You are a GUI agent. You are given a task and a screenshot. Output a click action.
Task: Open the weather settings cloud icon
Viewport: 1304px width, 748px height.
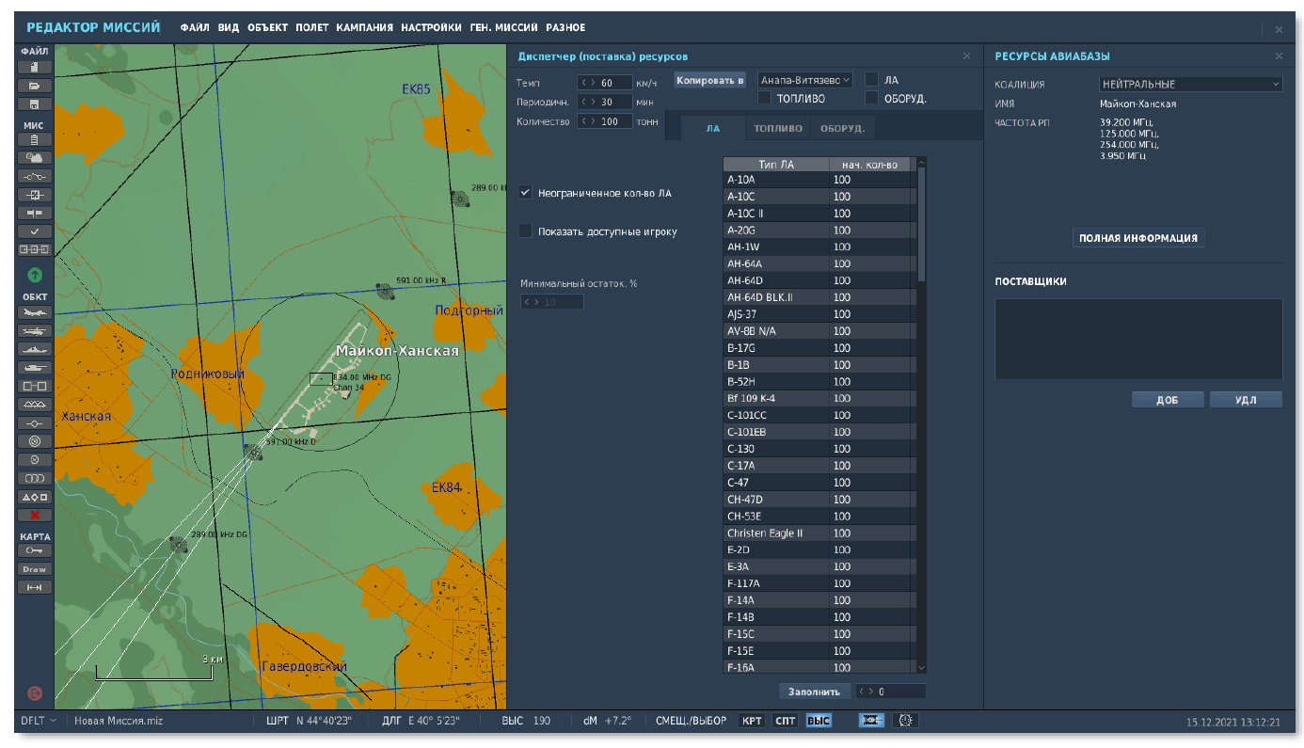click(x=35, y=158)
